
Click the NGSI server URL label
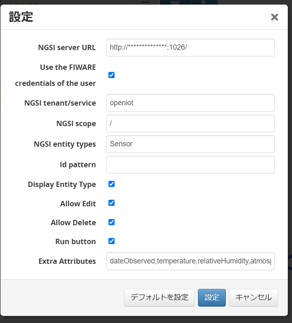click(67, 48)
